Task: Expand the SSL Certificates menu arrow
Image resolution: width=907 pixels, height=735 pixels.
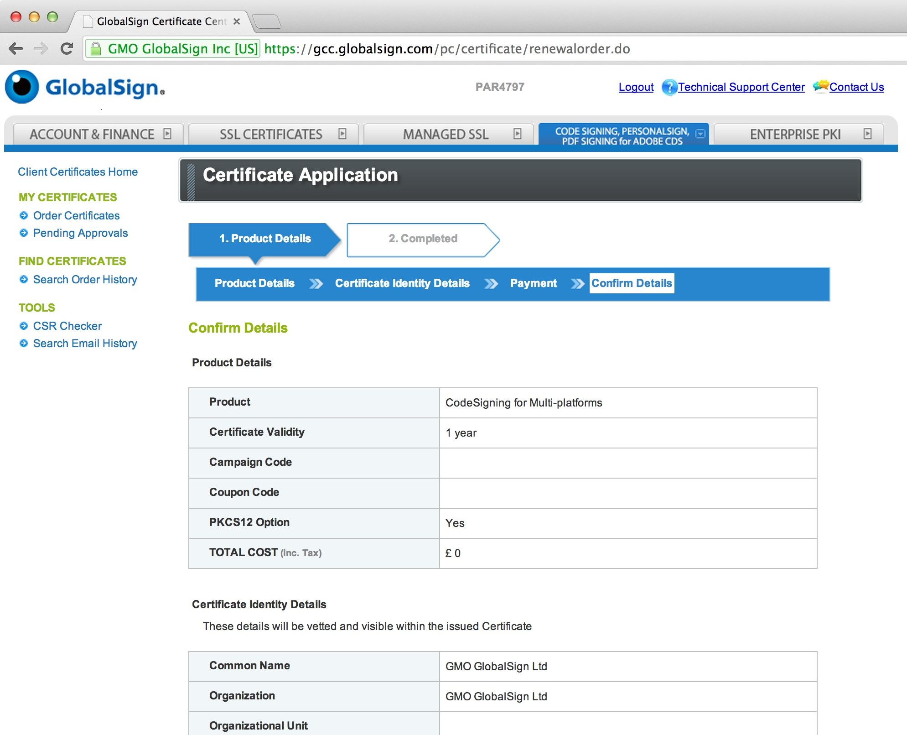Action: pyautogui.click(x=342, y=134)
